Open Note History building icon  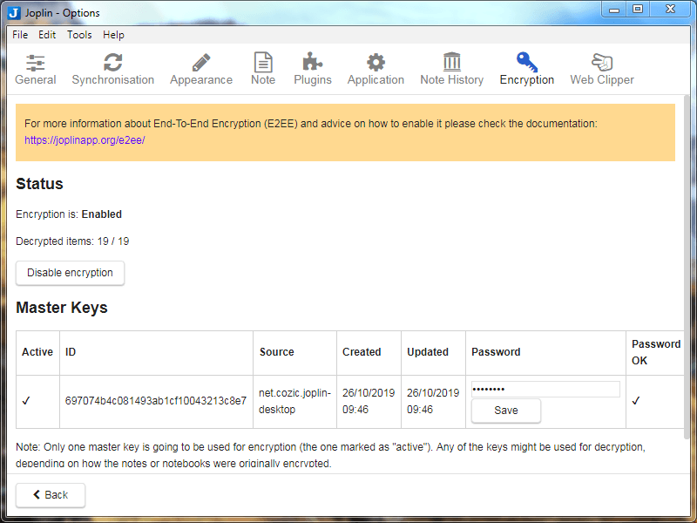click(x=451, y=62)
